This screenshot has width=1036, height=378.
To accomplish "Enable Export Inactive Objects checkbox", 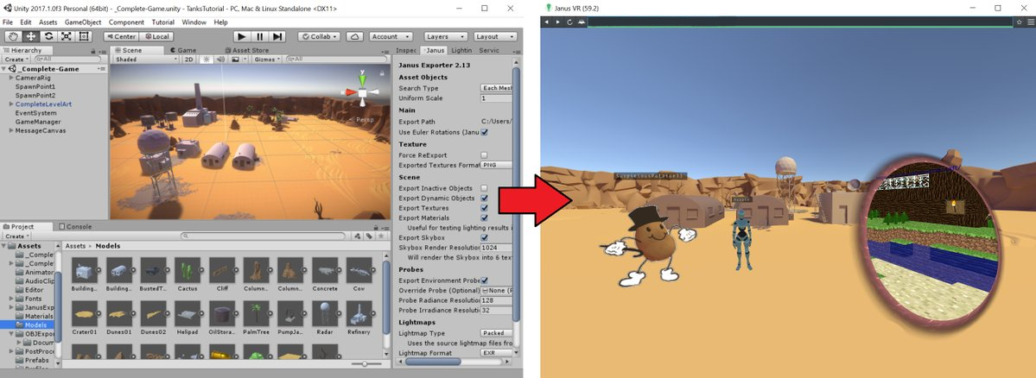I will tap(485, 188).
